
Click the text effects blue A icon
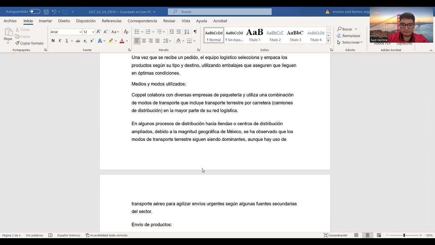pyautogui.click(x=100, y=41)
